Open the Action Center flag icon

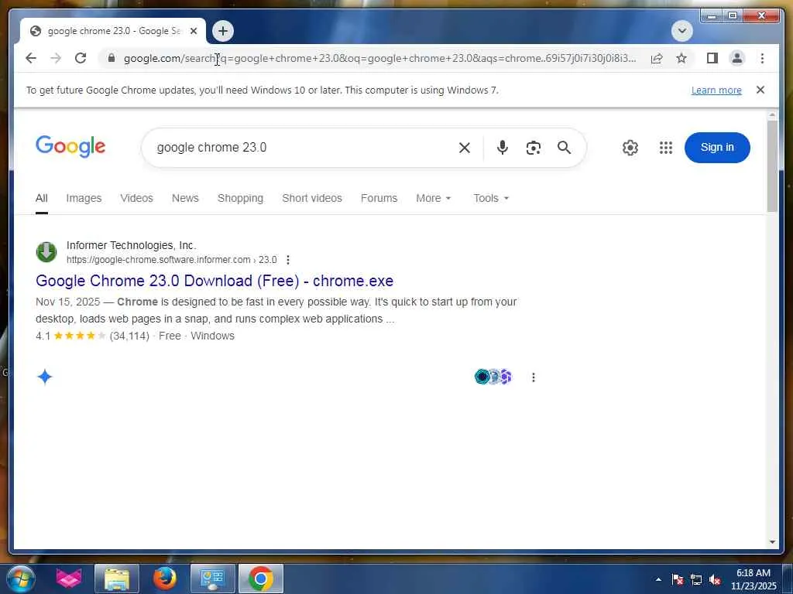678,579
